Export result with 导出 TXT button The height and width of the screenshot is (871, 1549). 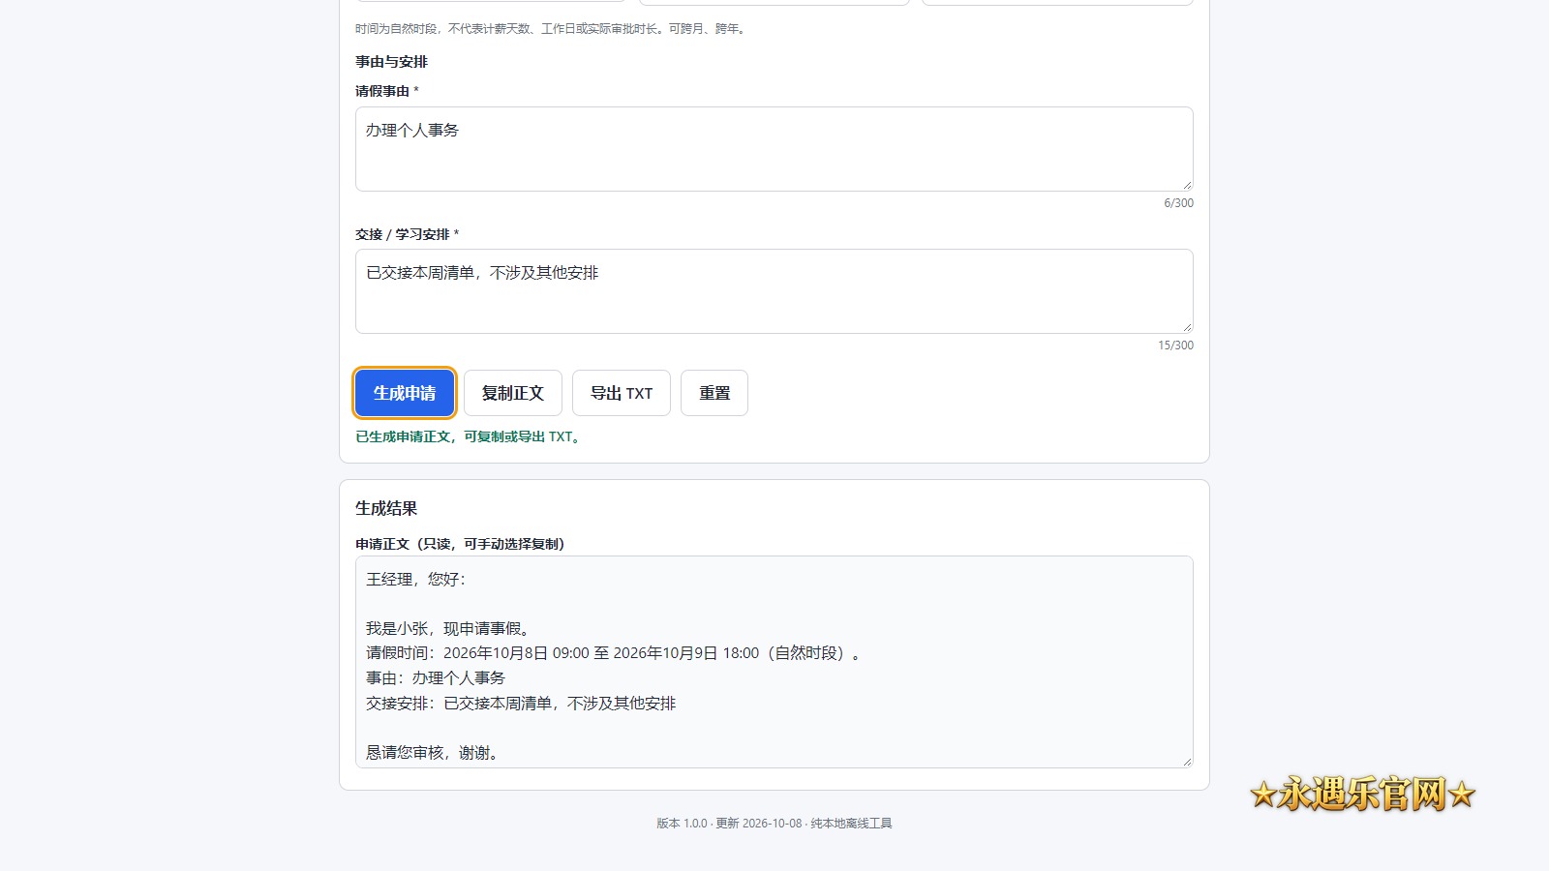pyautogui.click(x=622, y=393)
